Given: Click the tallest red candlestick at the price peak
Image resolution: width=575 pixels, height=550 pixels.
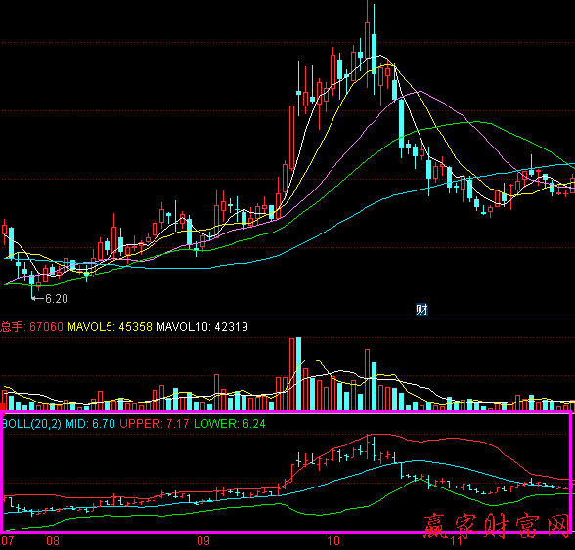Looking at the screenshot, I should tap(367, 44).
